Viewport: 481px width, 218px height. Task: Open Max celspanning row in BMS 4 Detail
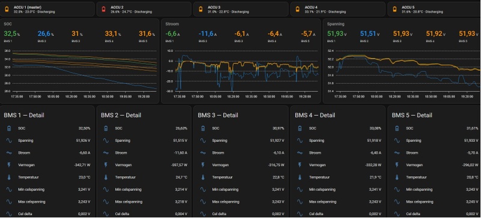(339, 202)
